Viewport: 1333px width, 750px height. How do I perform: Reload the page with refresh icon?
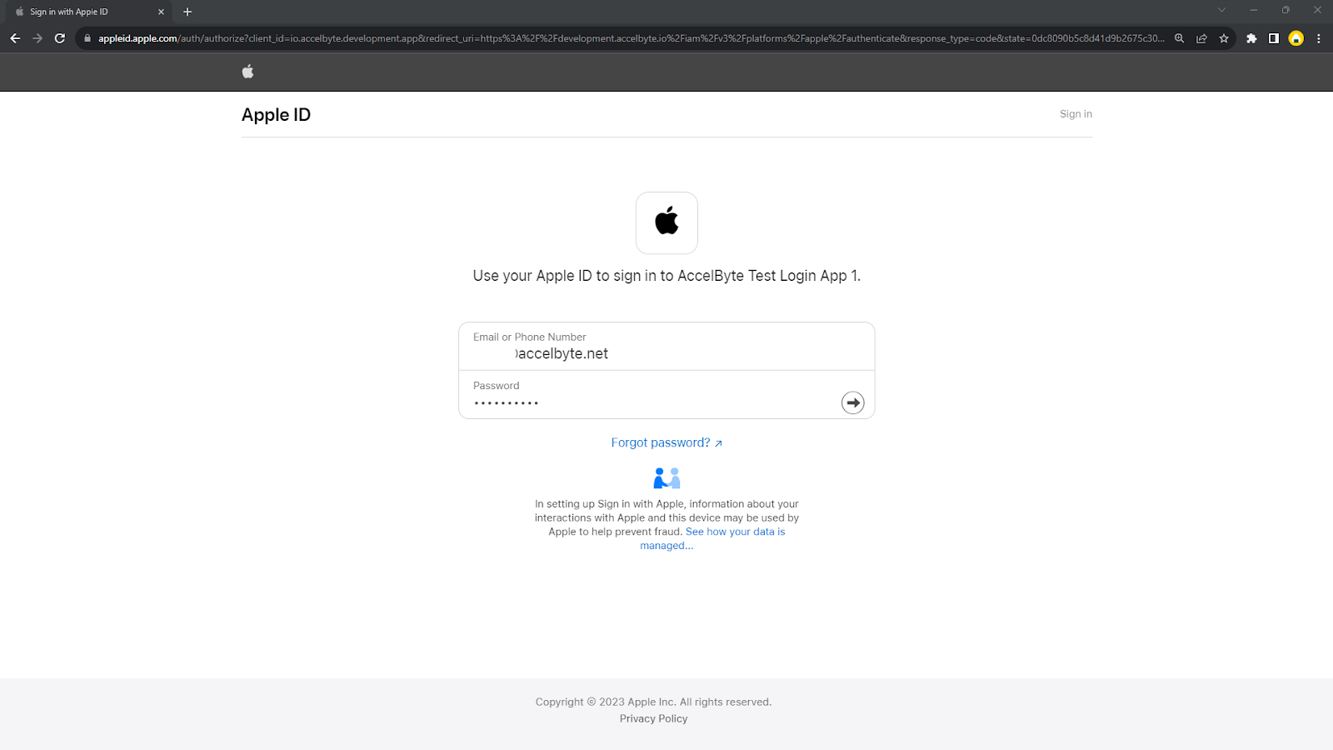click(60, 38)
